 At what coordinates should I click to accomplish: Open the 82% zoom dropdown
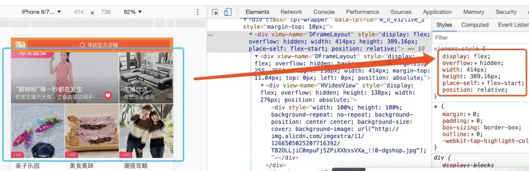click(x=133, y=12)
